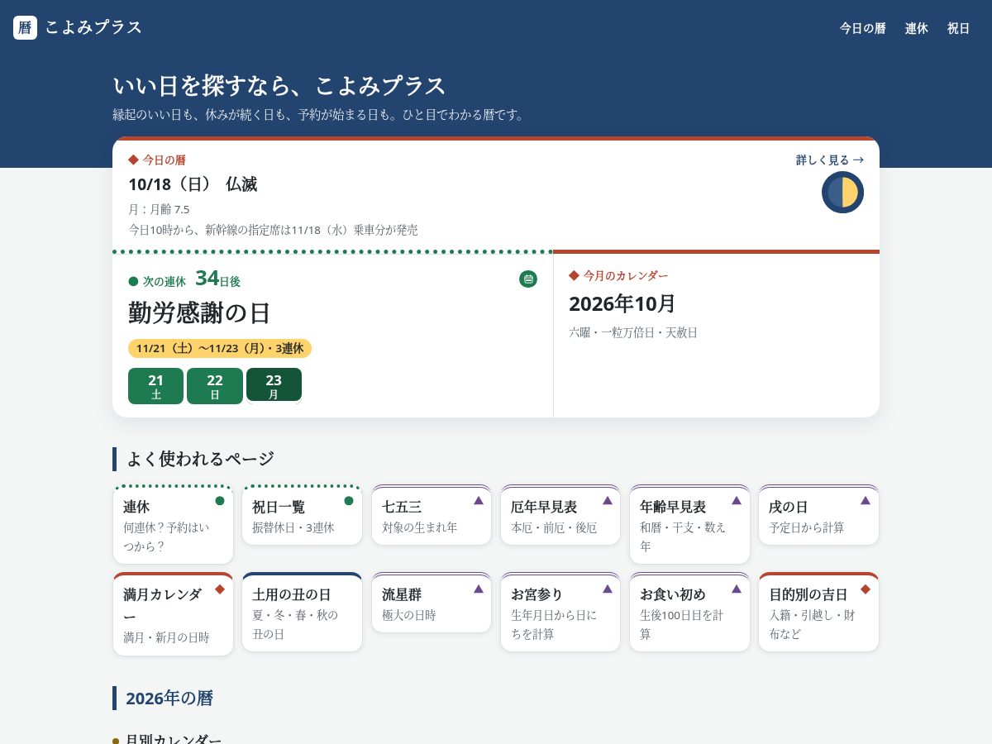Click the half-moon phase icon

pos(842,192)
